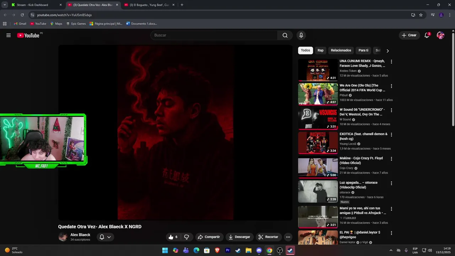Click the Crear button
This screenshot has width=455, height=256.
[409, 35]
